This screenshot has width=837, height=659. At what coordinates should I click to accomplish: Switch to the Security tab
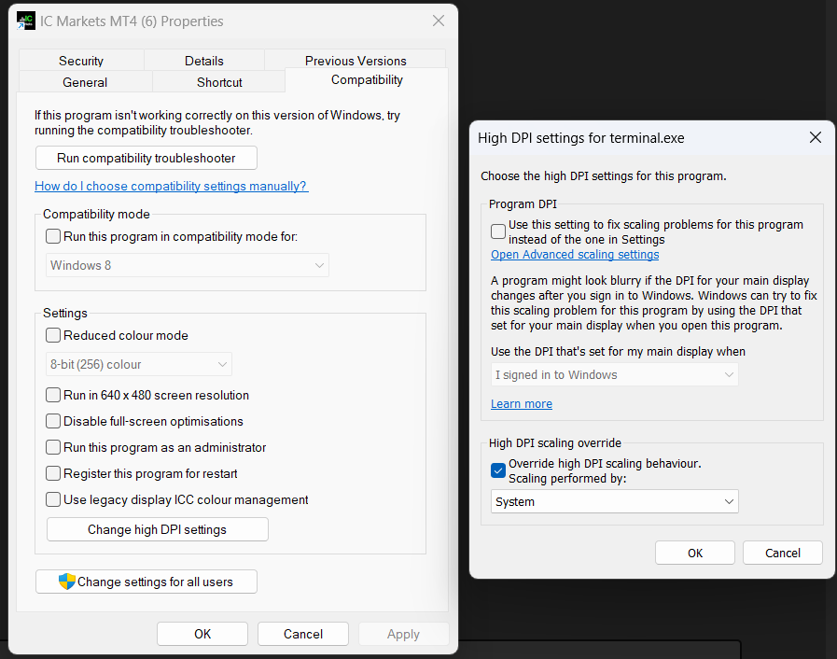pos(81,61)
